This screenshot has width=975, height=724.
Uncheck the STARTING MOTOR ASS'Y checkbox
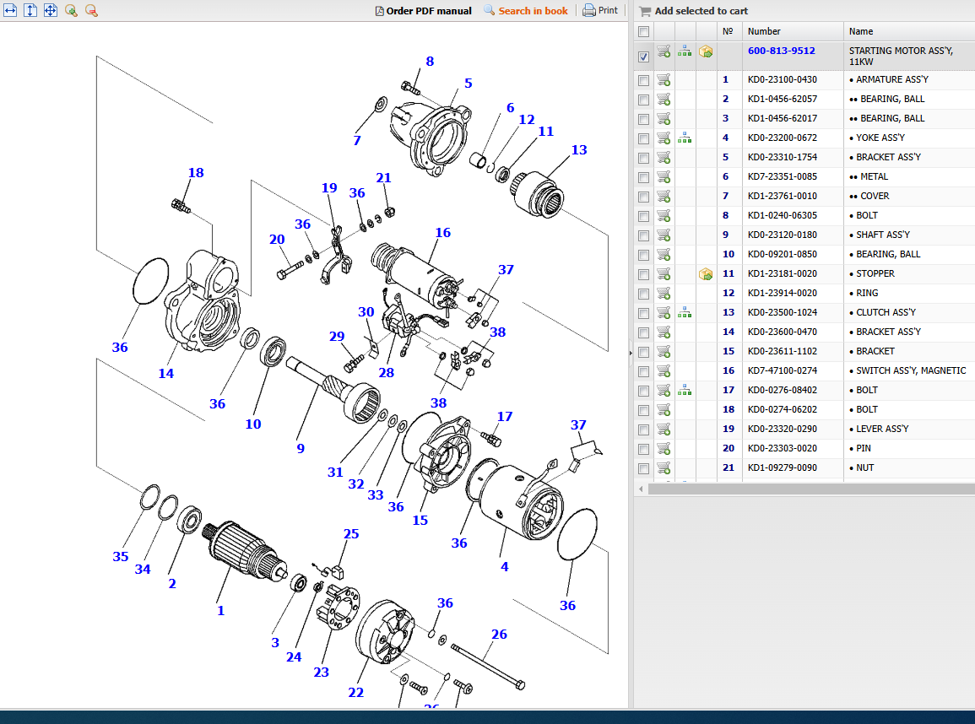pos(644,57)
